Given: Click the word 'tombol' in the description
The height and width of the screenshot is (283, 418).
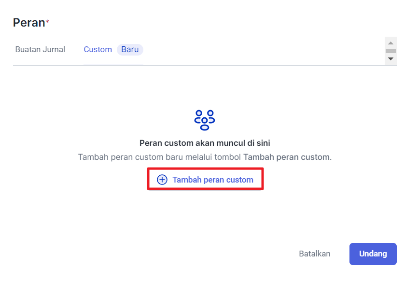Looking at the screenshot, I should 229,157.
